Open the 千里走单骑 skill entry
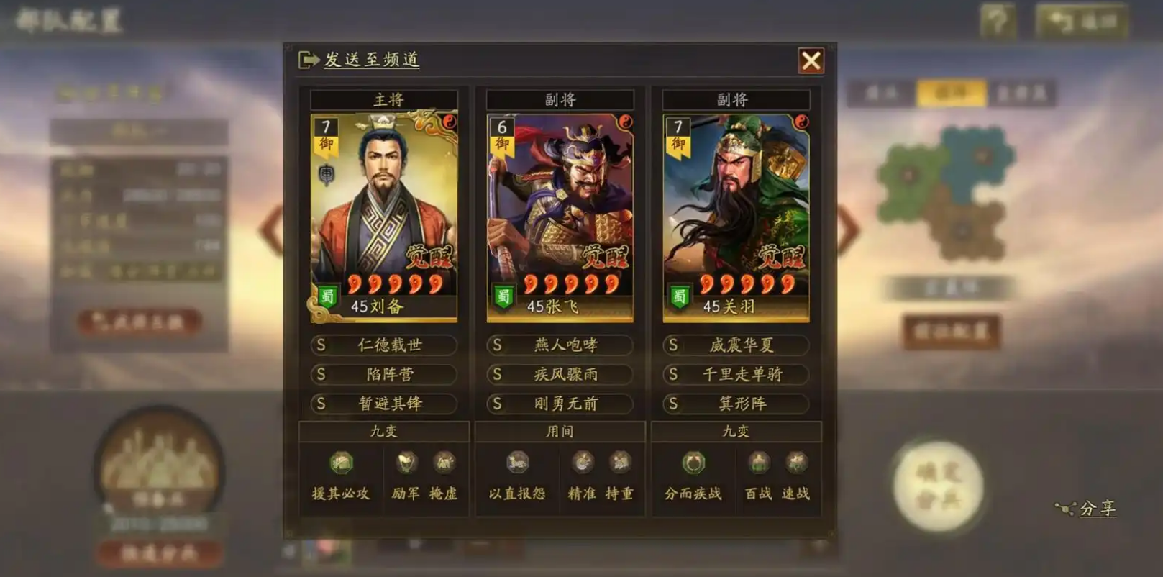The height and width of the screenshot is (577, 1163). (x=736, y=374)
